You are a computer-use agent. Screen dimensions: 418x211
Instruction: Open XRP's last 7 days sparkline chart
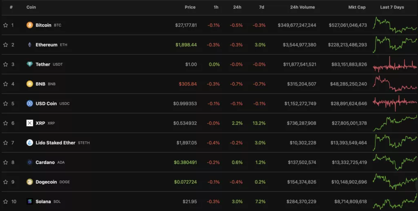395,123
